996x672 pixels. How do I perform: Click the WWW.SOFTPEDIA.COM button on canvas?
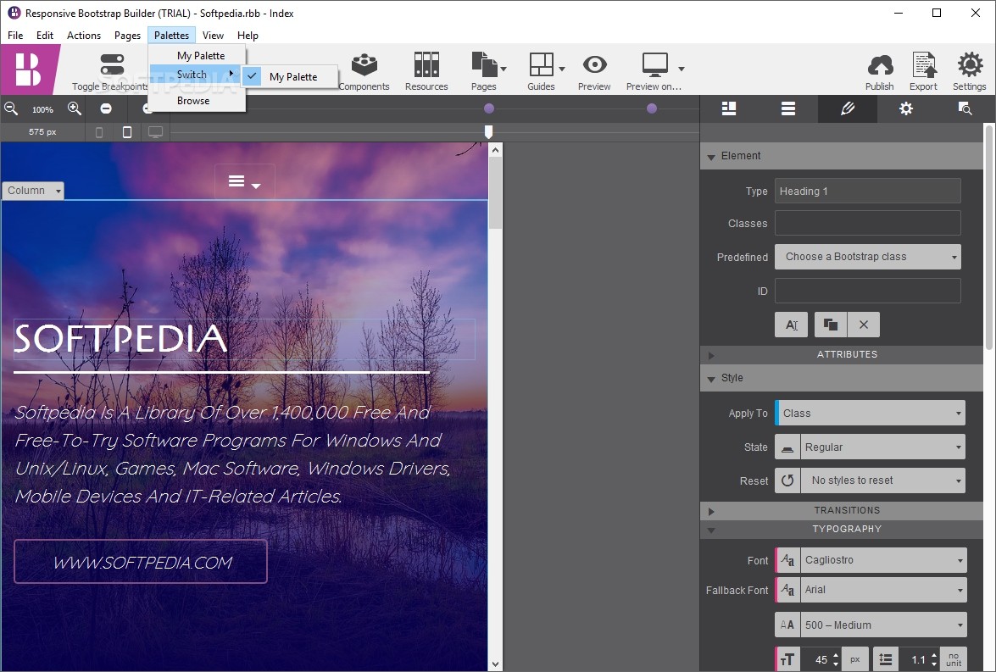click(x=141, y=562)
